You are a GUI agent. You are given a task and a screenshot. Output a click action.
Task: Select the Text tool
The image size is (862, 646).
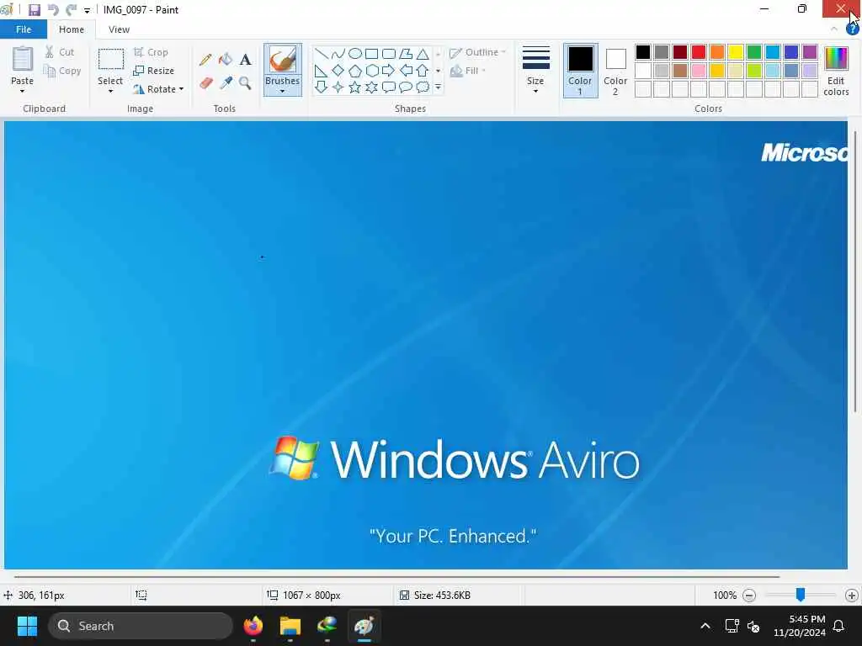[x=245, y=60]
